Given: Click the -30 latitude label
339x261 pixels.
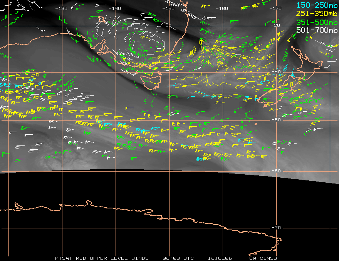Looking at the screenshot, I should (276, 26).
